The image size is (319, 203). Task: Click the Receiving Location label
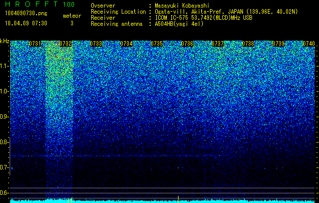[118, 12]
